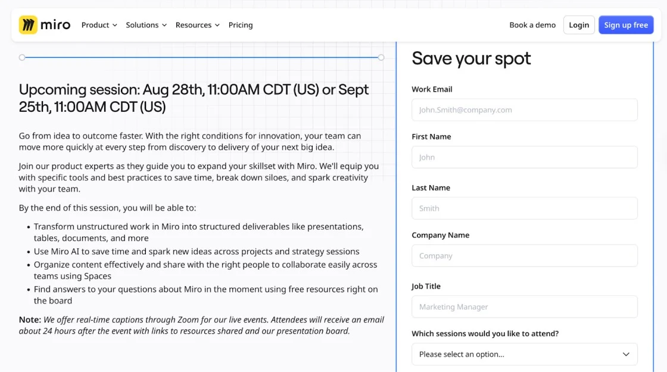This screenshot has width=667, height=372.
Task: Click the Sign up free button
Action: [x=626, y=25]
